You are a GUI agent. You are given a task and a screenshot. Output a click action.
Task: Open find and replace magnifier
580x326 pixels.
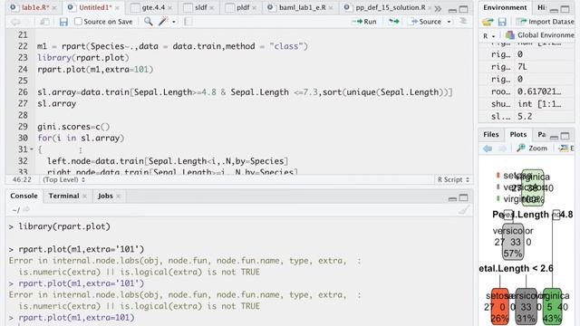point(148,22)
